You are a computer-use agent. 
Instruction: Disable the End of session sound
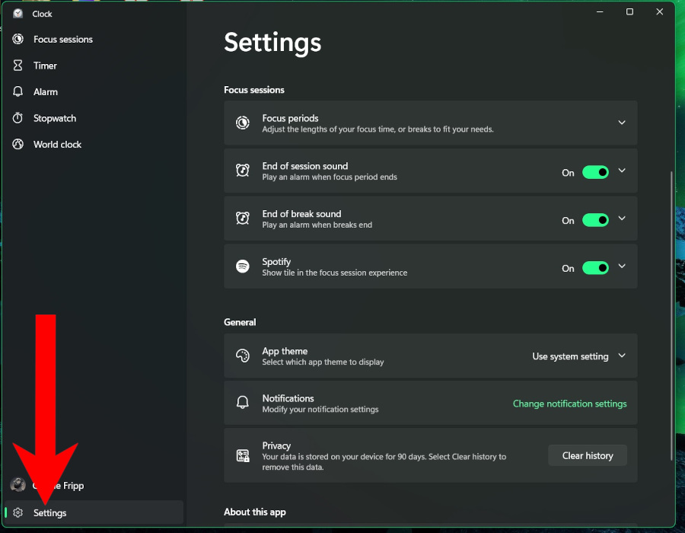(x=596, y=171)
